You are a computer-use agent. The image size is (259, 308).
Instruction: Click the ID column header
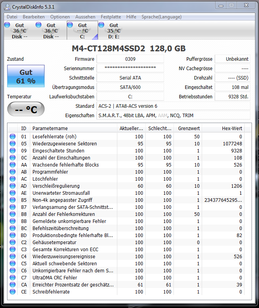(x=24, y=128)
